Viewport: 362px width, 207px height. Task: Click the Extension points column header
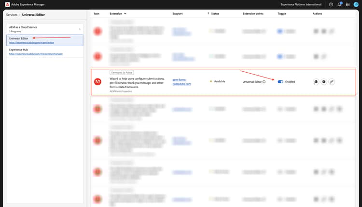pos(253,13)
